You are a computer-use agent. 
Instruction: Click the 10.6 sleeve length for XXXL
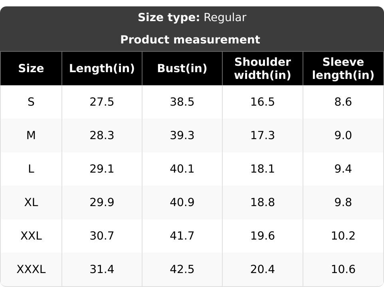tap(343, 269)
